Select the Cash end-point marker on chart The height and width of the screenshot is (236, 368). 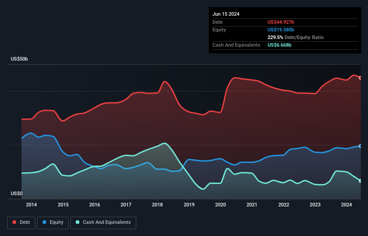click(361, 181)
